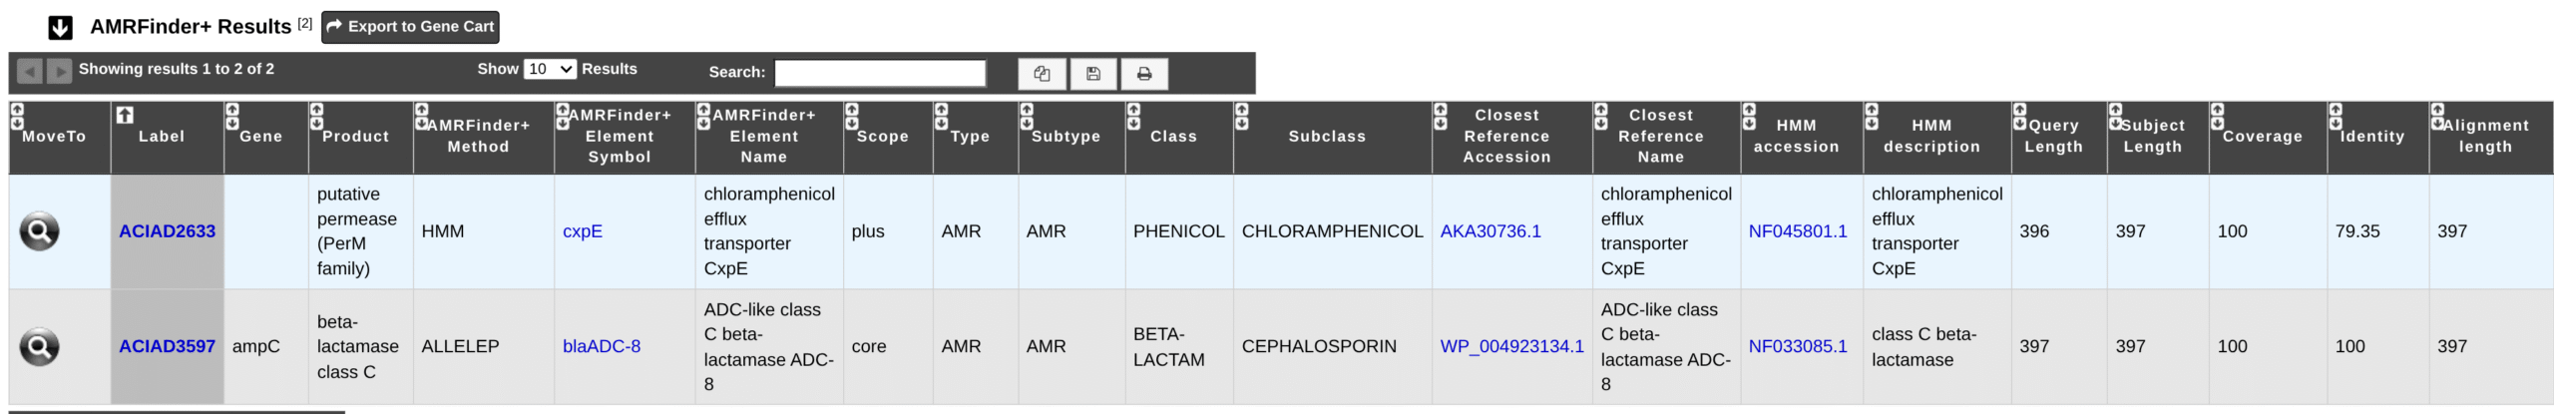Collapse the AMRFinder+ Results section arrow

[60, 27]
